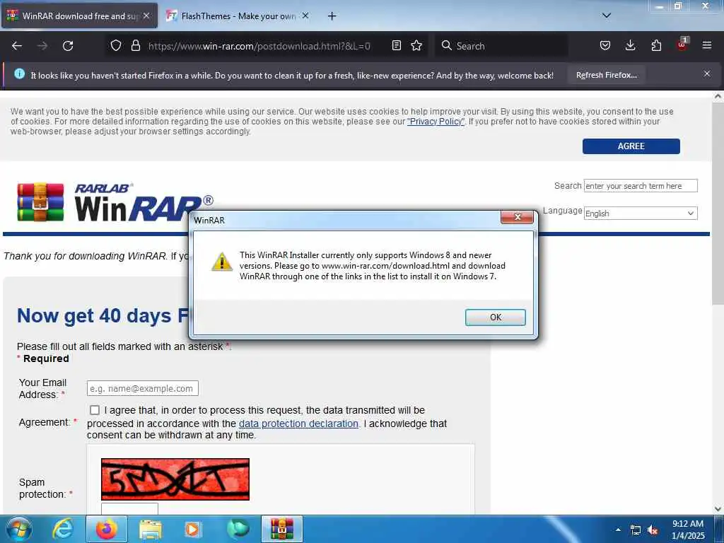Open File Explorer from taskbar

151,529
